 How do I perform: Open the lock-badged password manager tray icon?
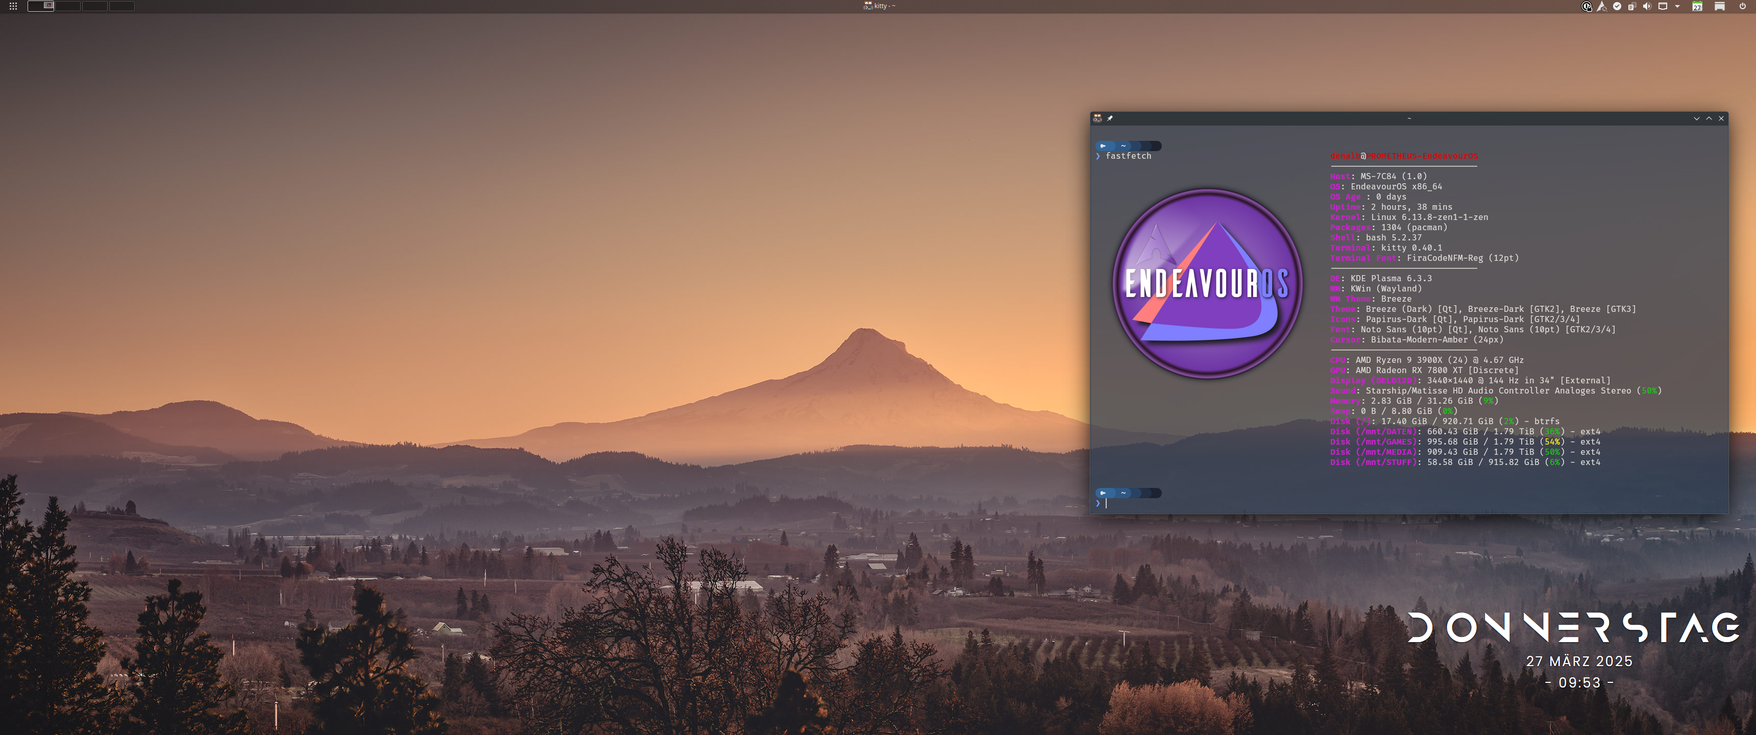click(x=1586, y=6)
